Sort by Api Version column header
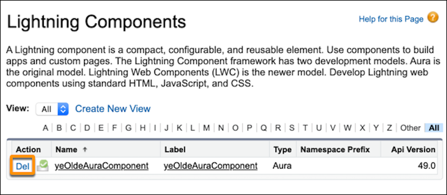Image resolution: width=447 pixels, height=195 pixels. click(412, 149)
